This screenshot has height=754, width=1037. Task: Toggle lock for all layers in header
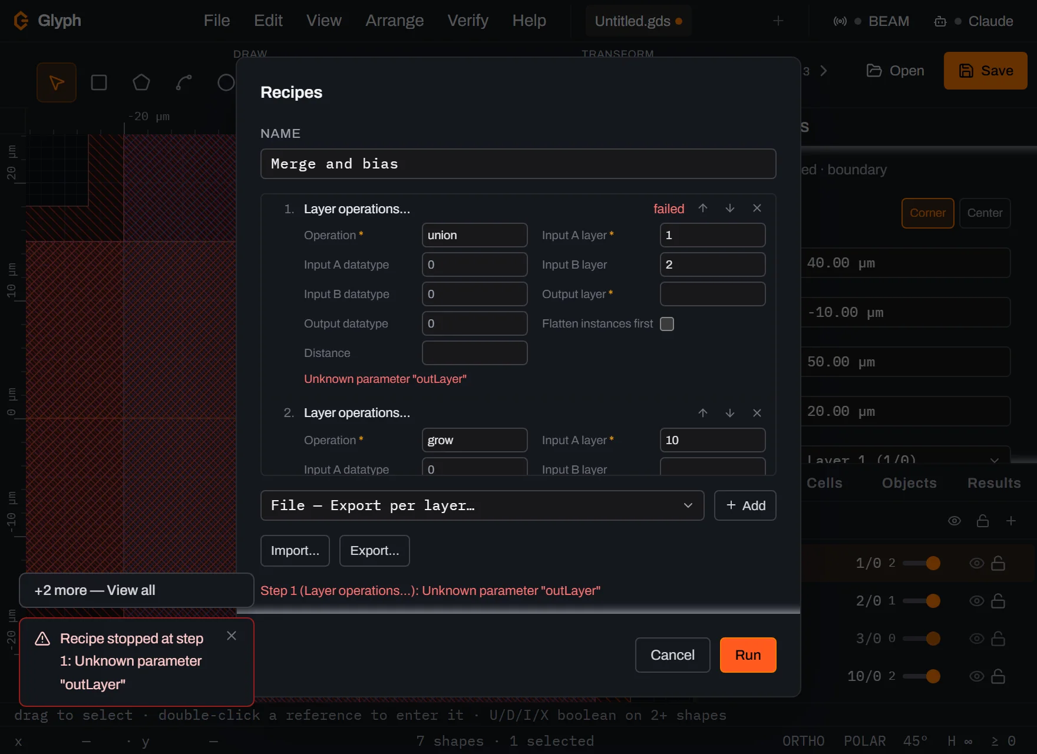983,521
